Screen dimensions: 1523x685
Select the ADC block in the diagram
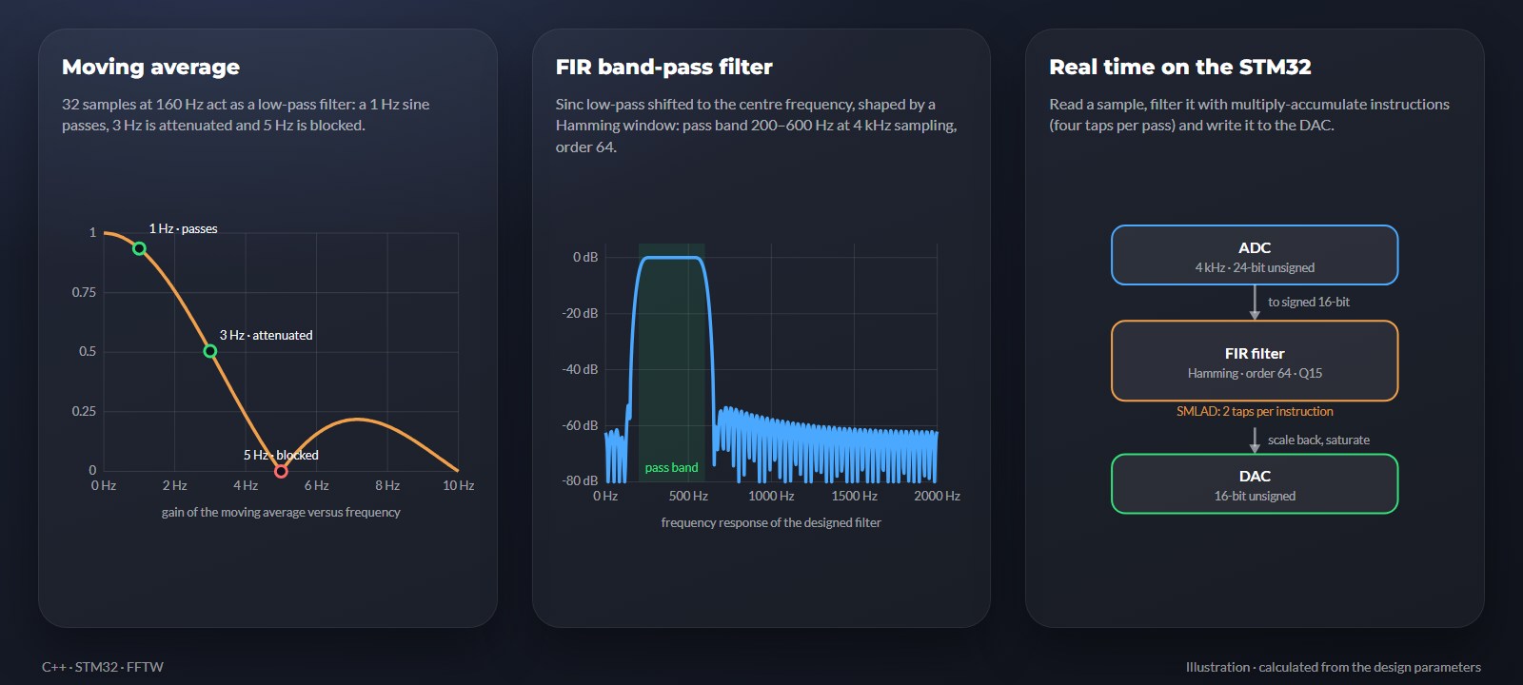point(1255,255)
